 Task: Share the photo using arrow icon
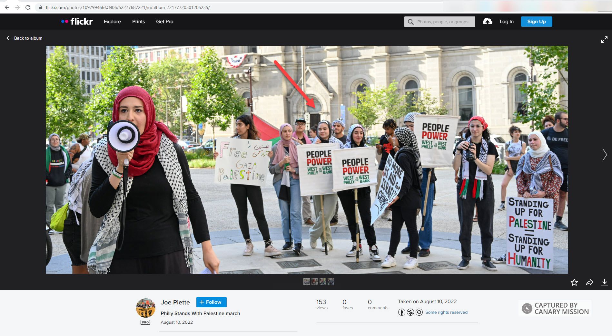pos(589,283)
